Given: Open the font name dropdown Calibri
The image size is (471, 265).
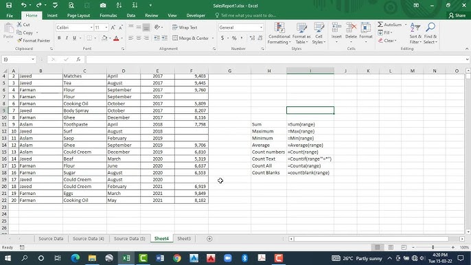Looking at the screenshot, I should coord(91,27).
